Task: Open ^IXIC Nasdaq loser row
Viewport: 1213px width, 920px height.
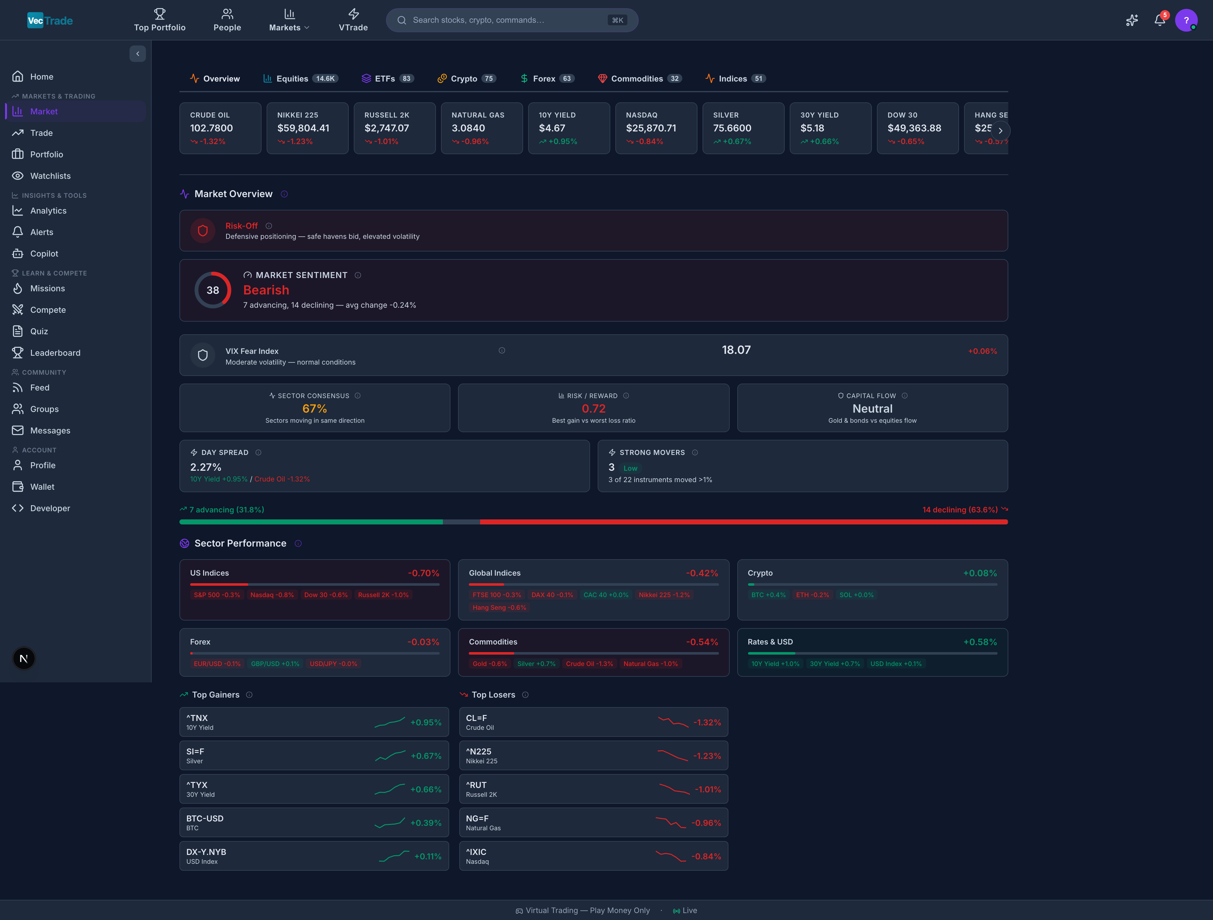Action: (594, 856)
